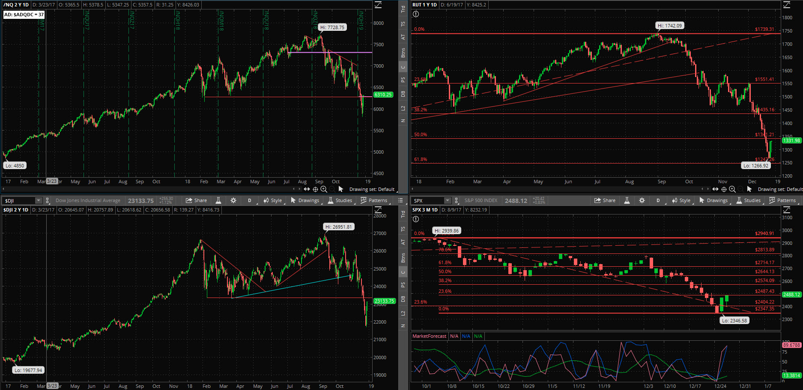
Task: Click the $DJI symbol input field
Action: pyautogui.click(x=19, y=200)
